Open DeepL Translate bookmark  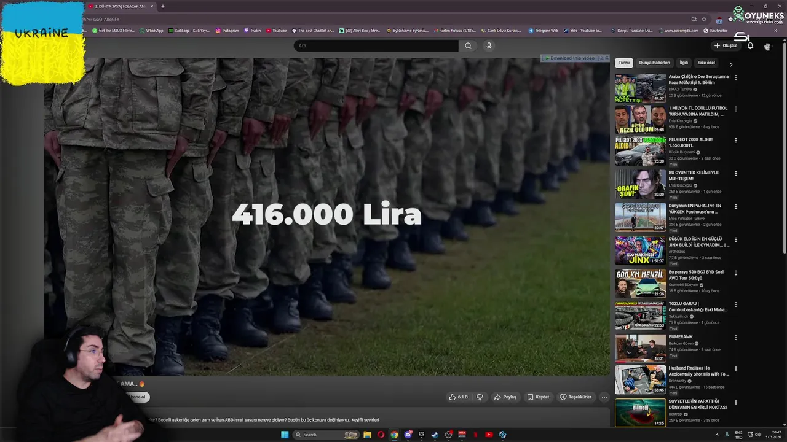point(631,31)
